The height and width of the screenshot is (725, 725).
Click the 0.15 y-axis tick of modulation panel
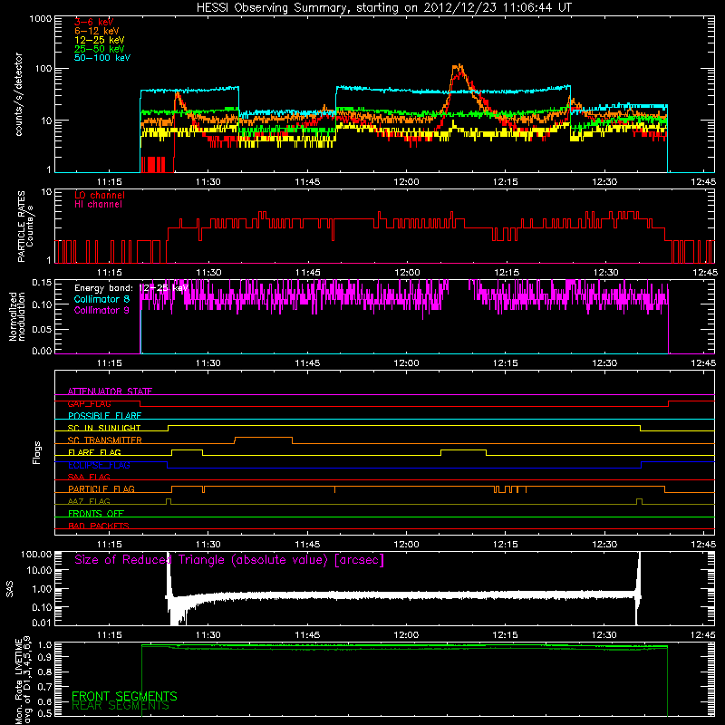(42, 283)
